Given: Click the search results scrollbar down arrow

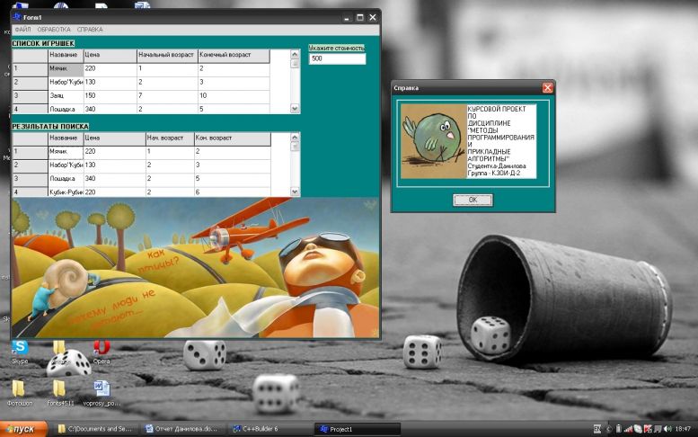Looking at the screenshot, I should click(x=295, y=192).
